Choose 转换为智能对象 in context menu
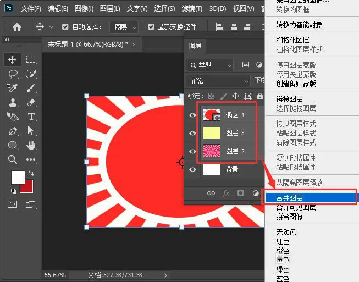This screenshot has height=282, width=359. coord(299,25)
